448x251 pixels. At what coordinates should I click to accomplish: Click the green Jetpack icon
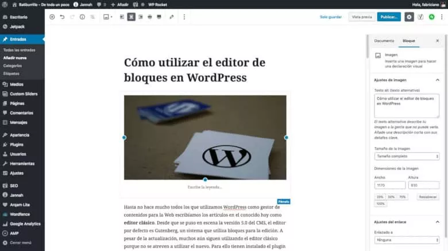pos(432,17)
